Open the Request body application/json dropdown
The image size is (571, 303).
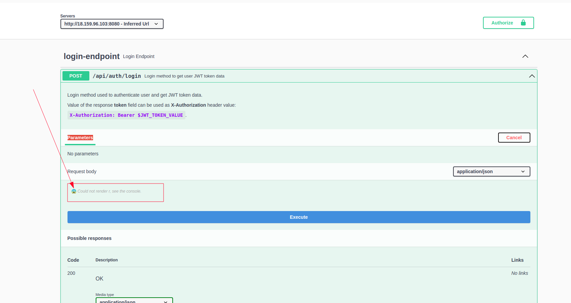tap(491, 171)
